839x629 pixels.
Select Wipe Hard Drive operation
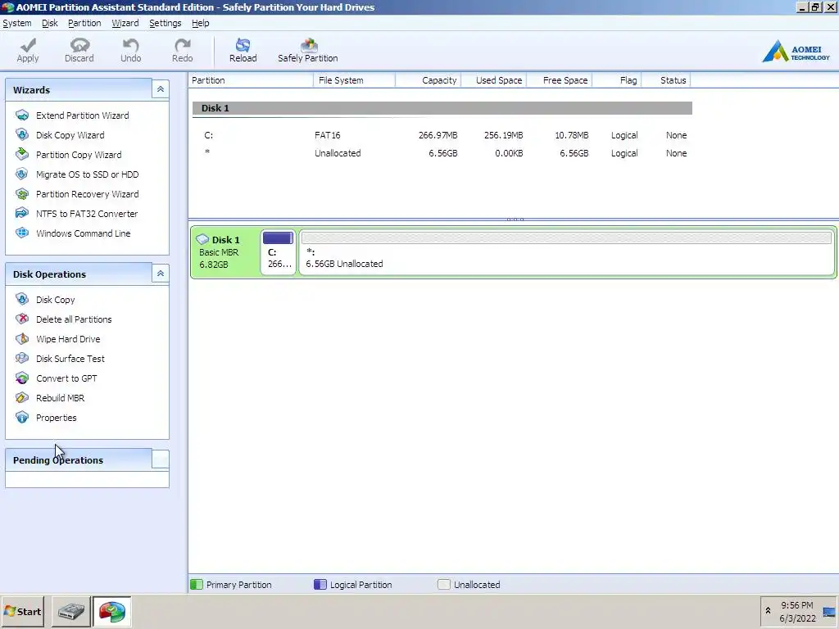point(68,339)
